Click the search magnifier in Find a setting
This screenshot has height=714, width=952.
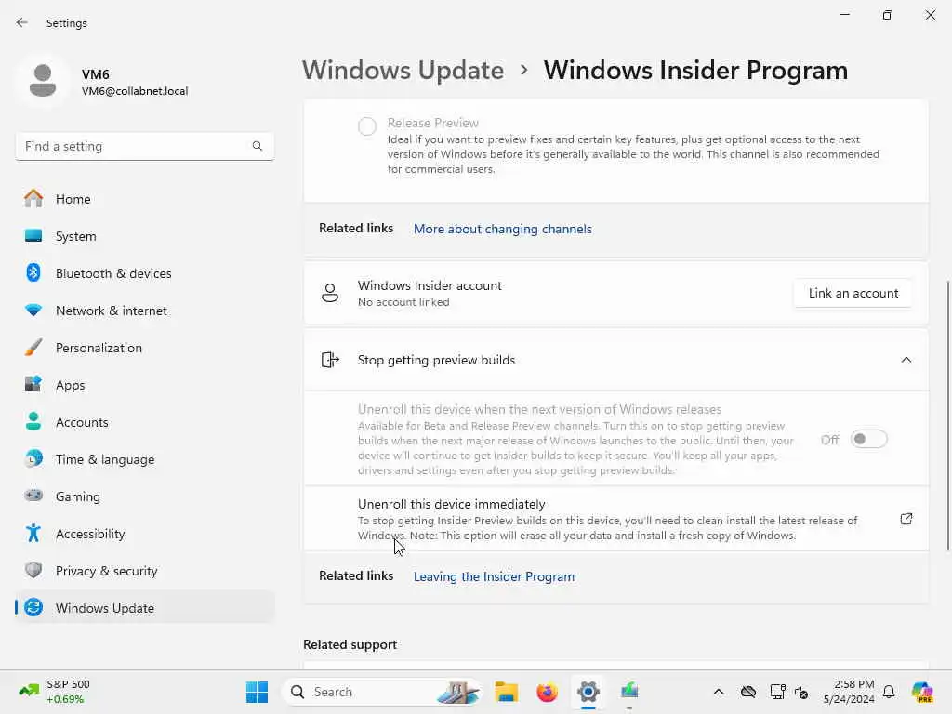[x=258, y=146]
